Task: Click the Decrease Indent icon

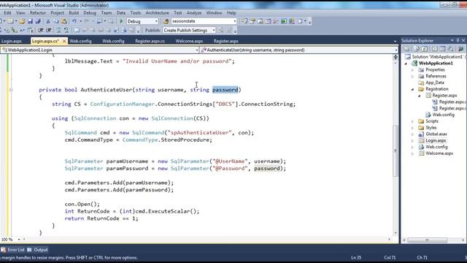Action: pyautogui.click(x=41, y=30)
